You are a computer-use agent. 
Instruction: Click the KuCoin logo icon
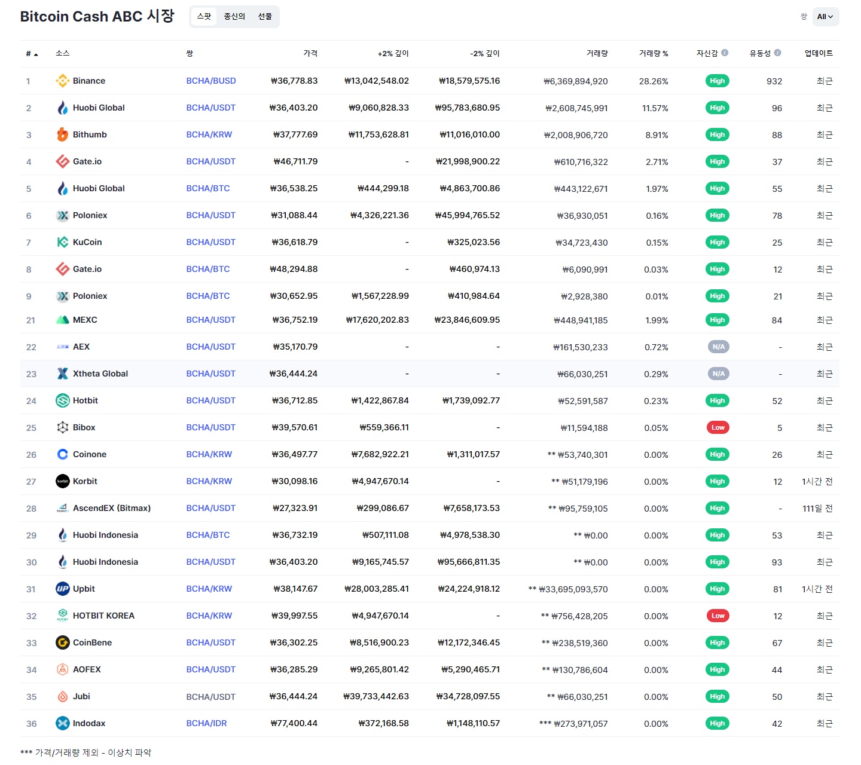click(x=62, y=242)
